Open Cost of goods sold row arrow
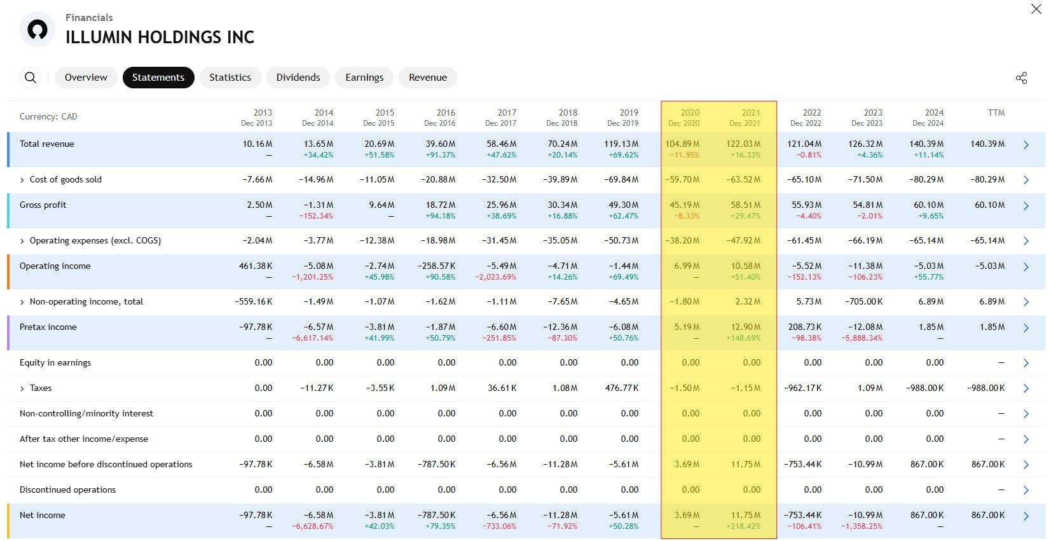This screenshot has width=1051, height=541. [x=1026, y=180]
